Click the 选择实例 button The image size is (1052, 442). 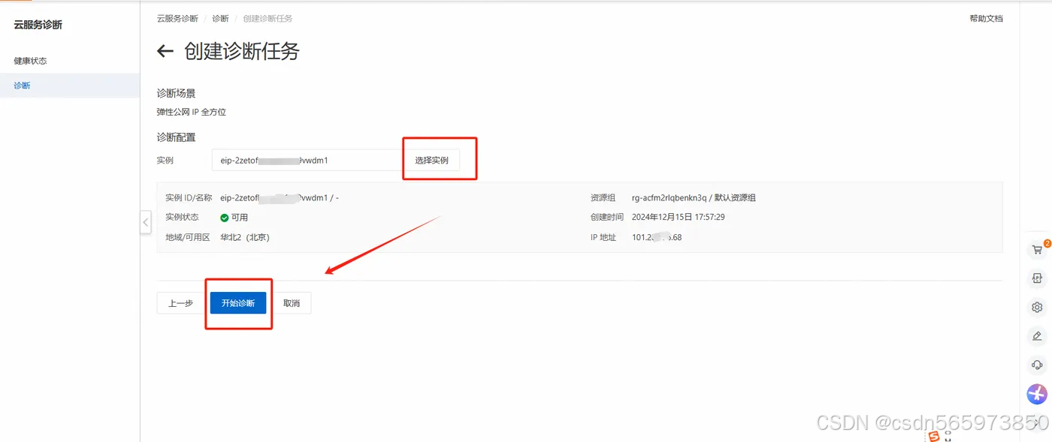(x=432, y=161)
